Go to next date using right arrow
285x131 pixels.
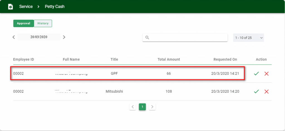coord(64,37)
